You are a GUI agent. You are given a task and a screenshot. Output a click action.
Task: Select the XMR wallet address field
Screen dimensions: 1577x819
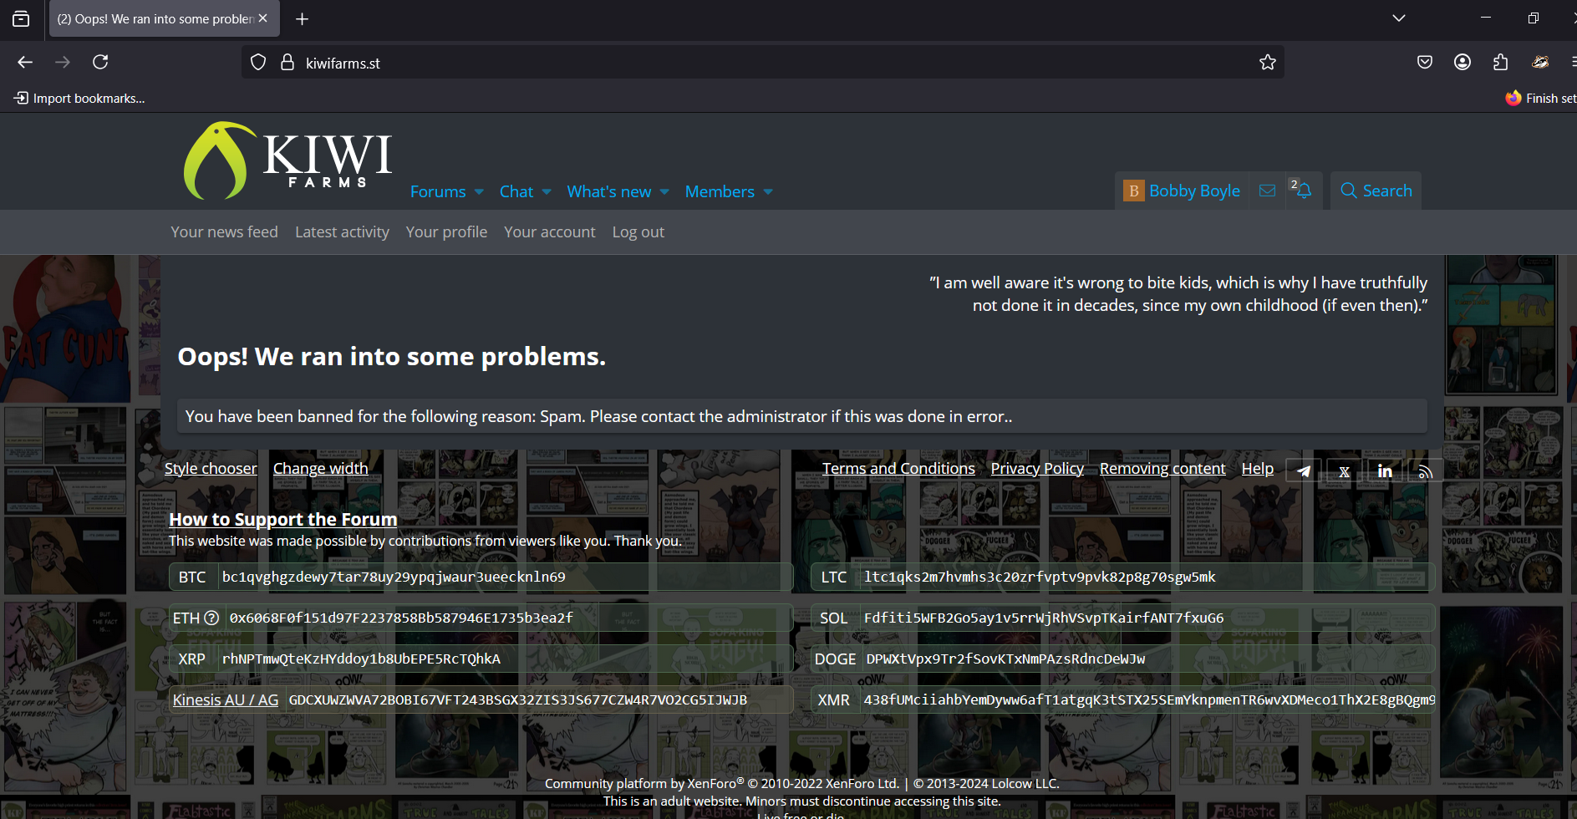(1147, 699)
